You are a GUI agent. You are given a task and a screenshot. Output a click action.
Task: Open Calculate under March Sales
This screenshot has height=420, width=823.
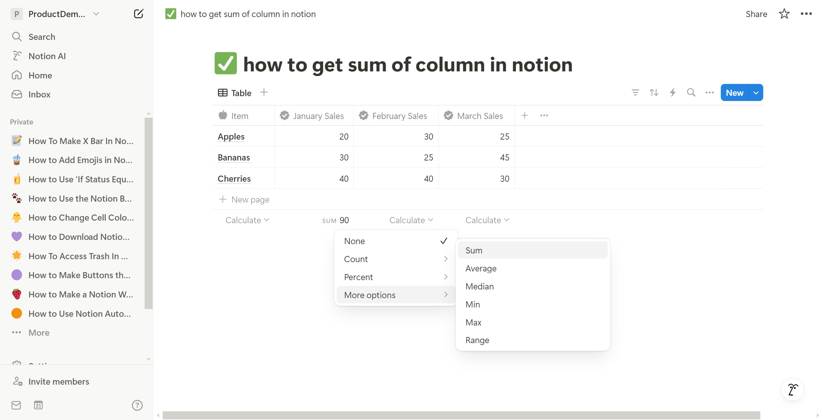point(487,220)
